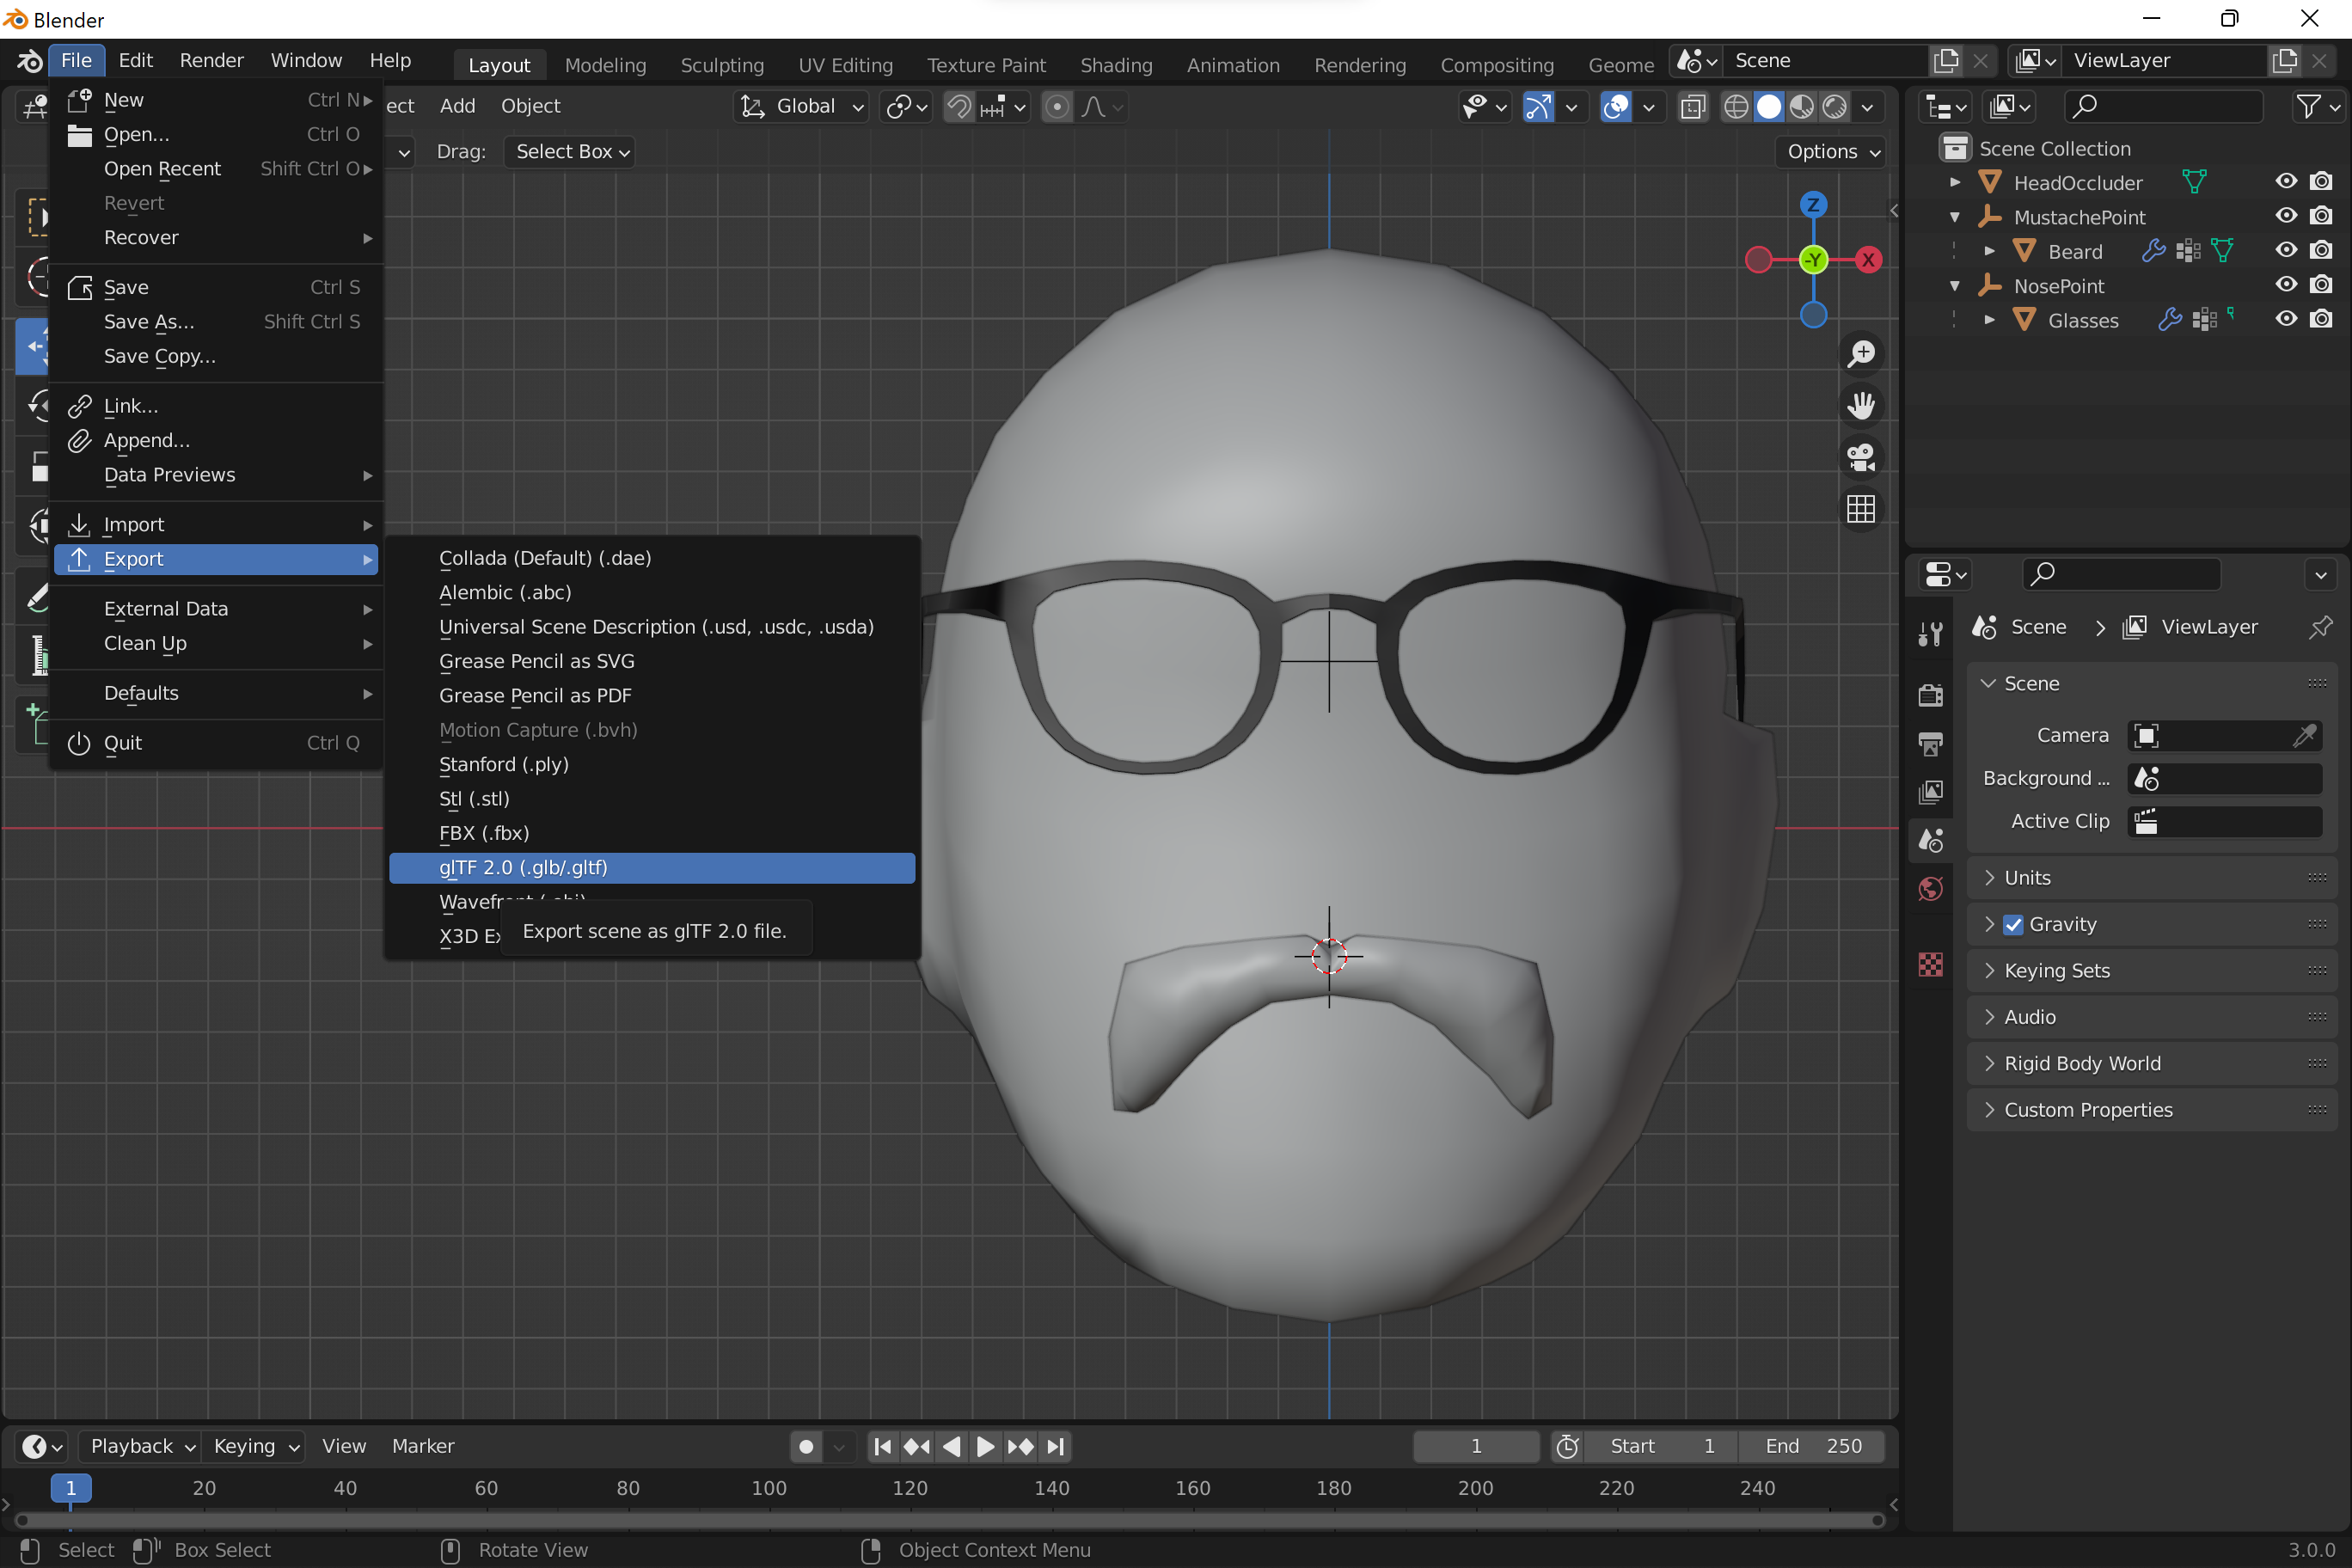The width and height of the screenshot is (2352, 1568).
Task: Click the scene properties icon
Action: pos(1930,838)
